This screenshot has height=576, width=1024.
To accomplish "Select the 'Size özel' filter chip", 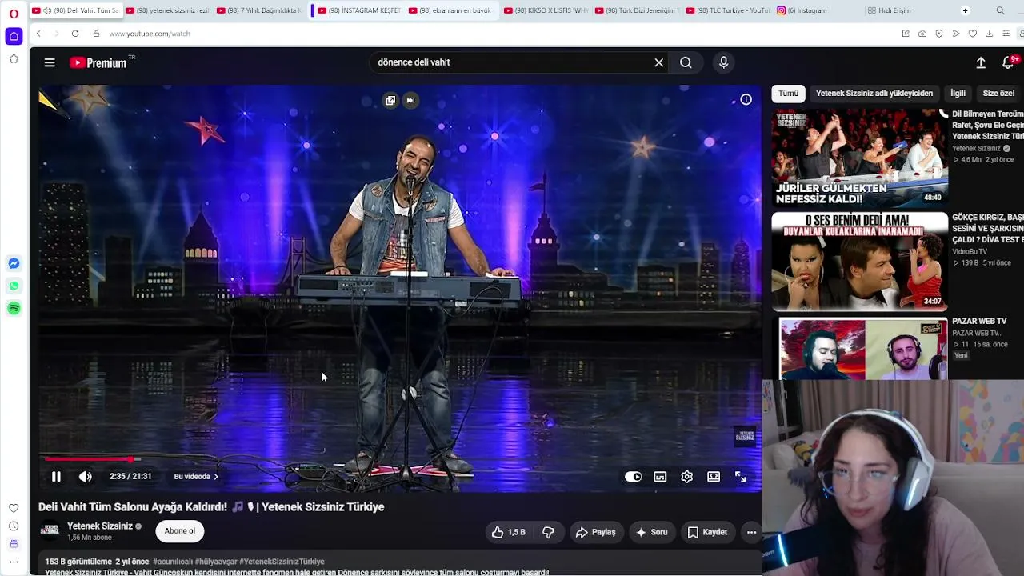I will (998, 94).
